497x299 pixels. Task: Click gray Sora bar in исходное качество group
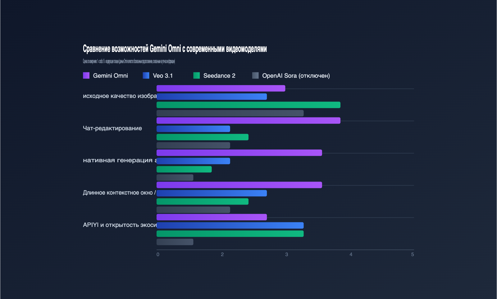click(230, 113)
